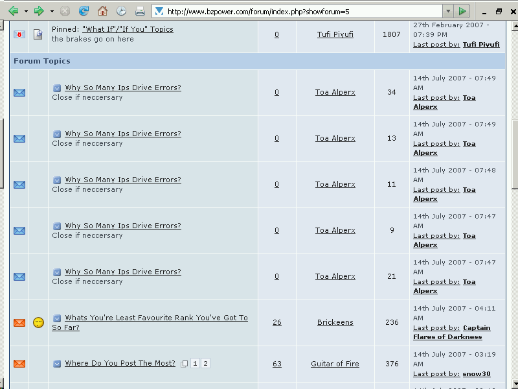Click the envelope icon on the 11-views row
This screenshot has height=389, width=518.
tap(19, 185)
